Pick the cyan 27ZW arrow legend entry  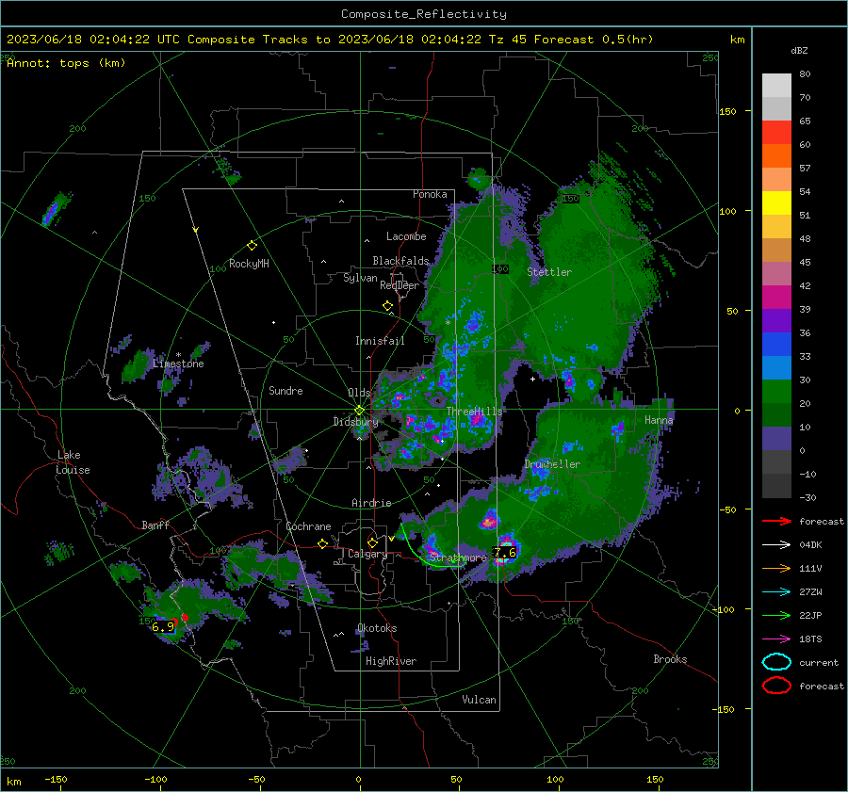click(776, 592)
